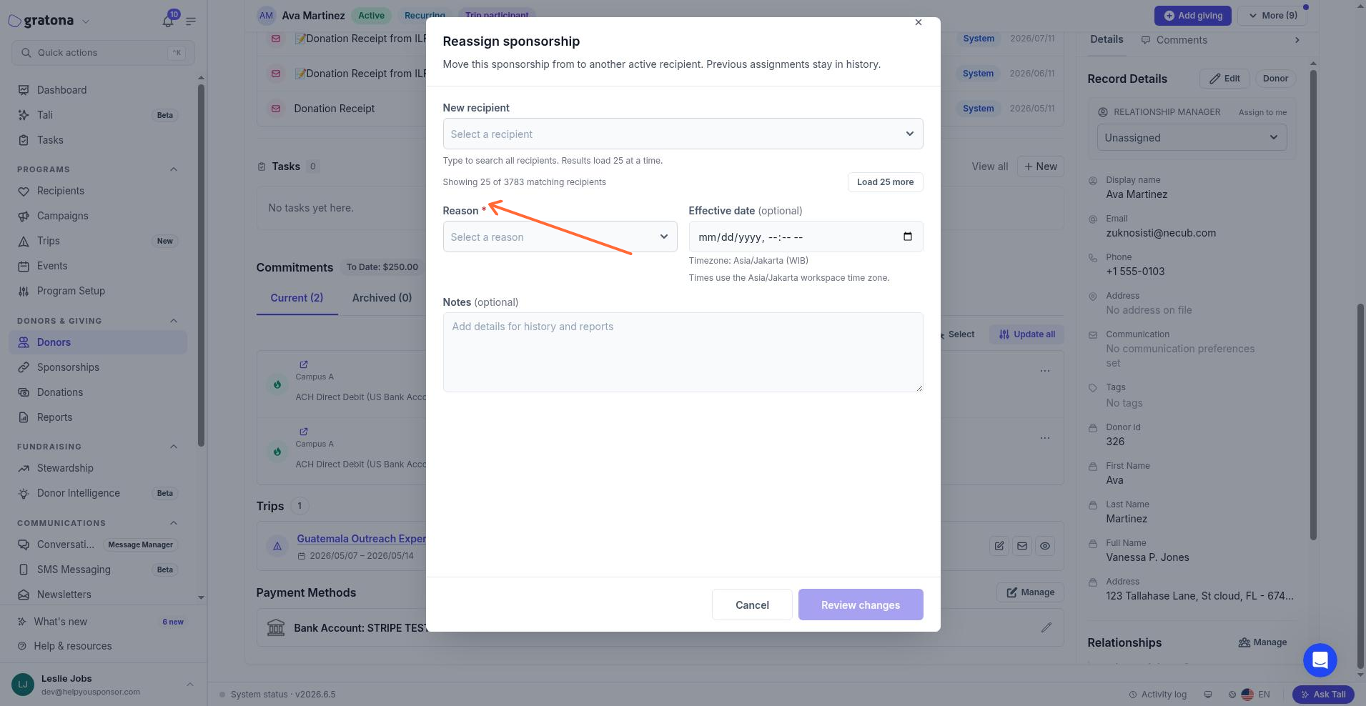Open Dashboard in the sidebar
This screenshot has height=706, width=1366.
(98, 90)
